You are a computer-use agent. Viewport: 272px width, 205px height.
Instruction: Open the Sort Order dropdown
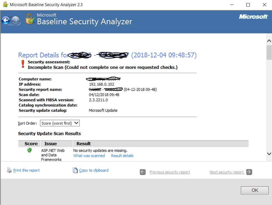click(60, 123)
